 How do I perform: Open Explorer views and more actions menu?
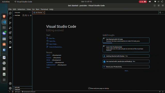[x=30, y=12]
